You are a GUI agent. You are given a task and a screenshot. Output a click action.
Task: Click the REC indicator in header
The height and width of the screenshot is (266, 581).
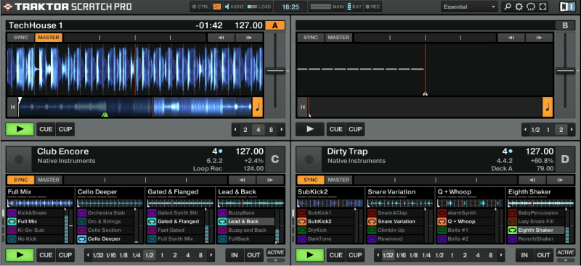pos(373,7)
